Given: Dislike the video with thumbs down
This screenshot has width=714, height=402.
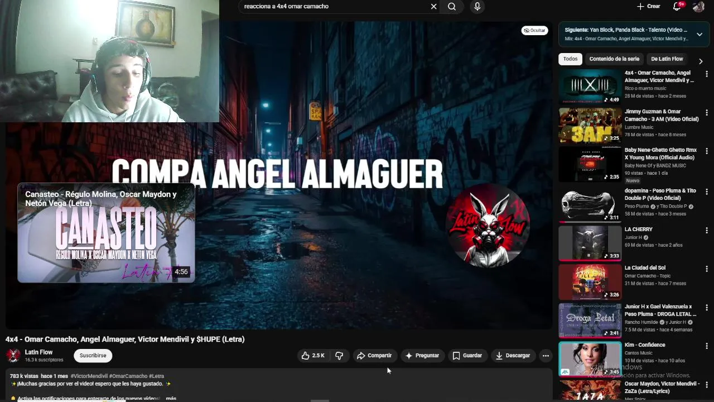Looking at the screenshot, I should click(339, 356).
